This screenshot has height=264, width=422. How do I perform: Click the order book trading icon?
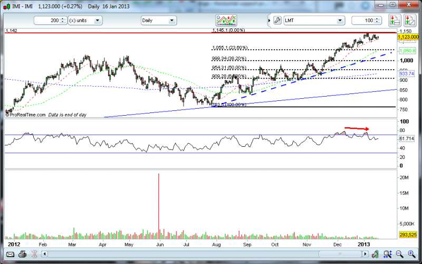(394, 21)
